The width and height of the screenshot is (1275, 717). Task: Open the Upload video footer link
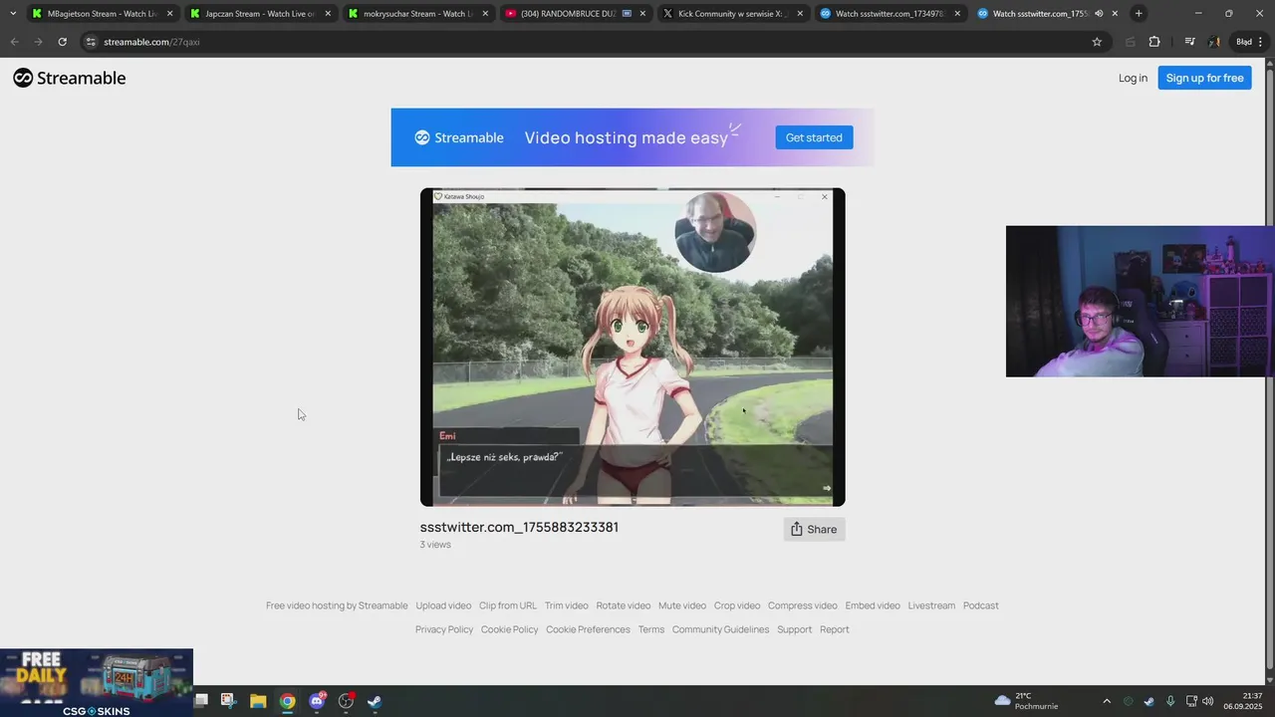click(443, 605)
